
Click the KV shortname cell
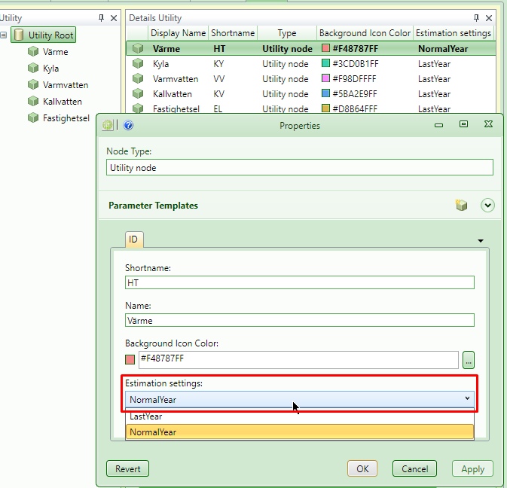tap(219, 94)
